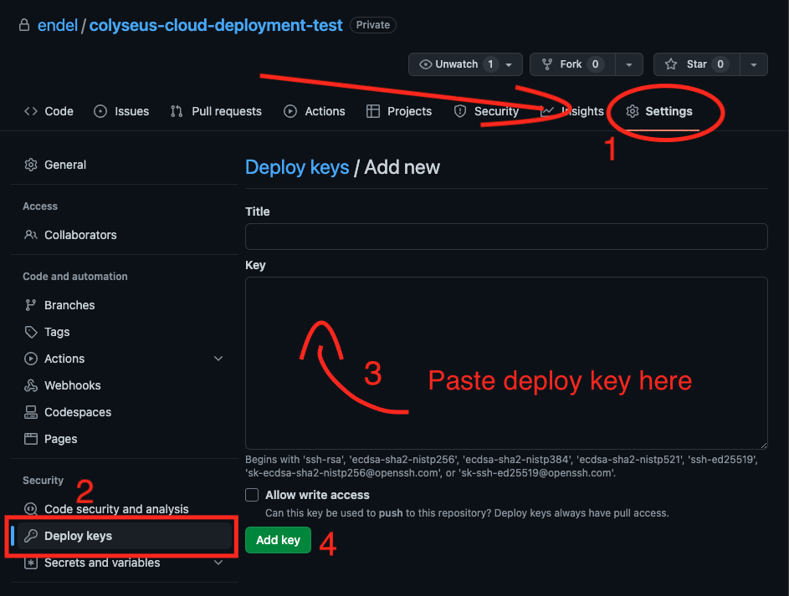
Task: Expand the sidebar Actions chevron
Action: [x=218, y=359]
